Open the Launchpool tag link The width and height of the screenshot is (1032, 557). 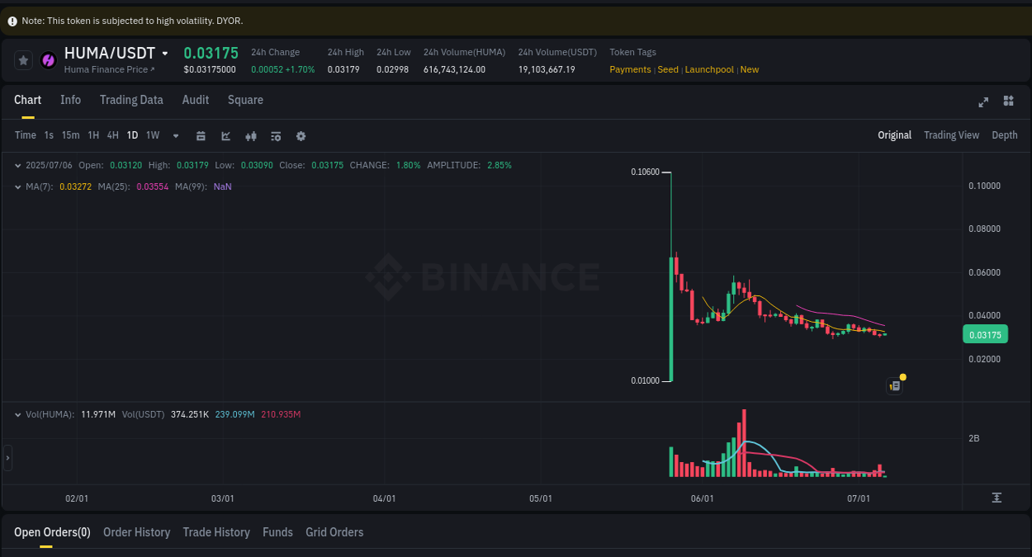(709, 69)
